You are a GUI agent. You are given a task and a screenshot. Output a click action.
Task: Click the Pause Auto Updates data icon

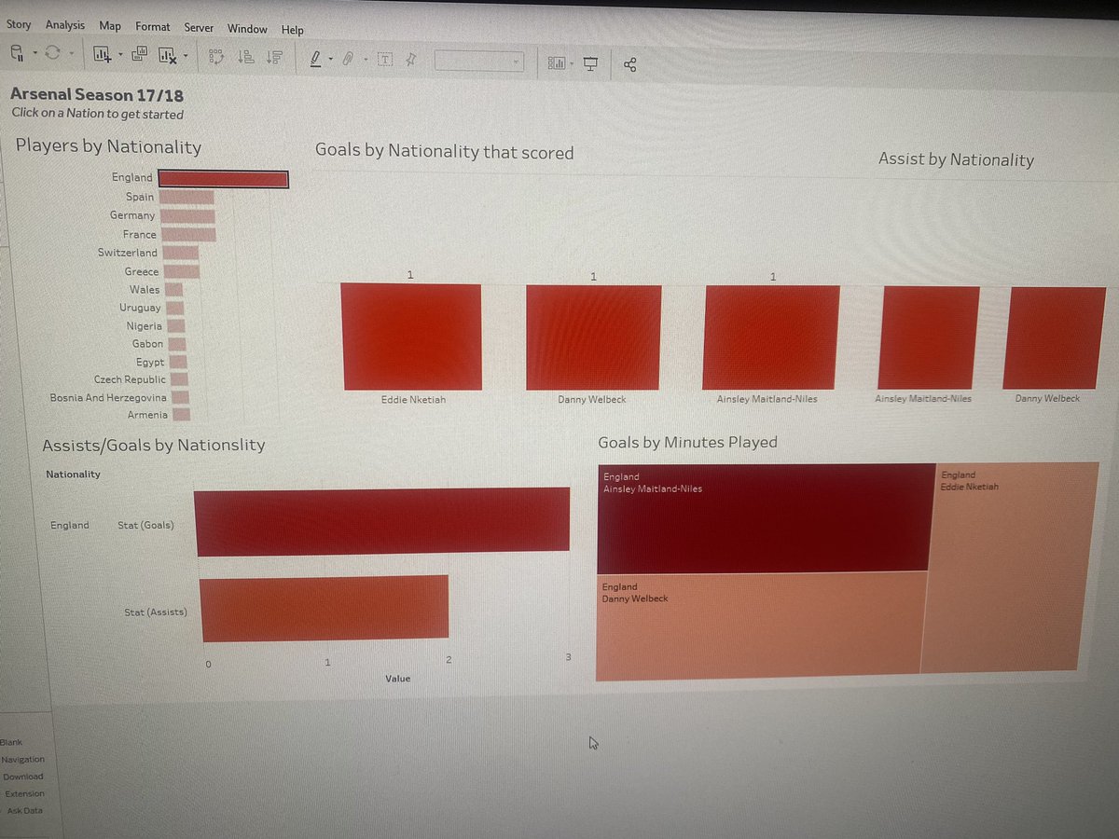pyautogui.click(x=19, y=54)
